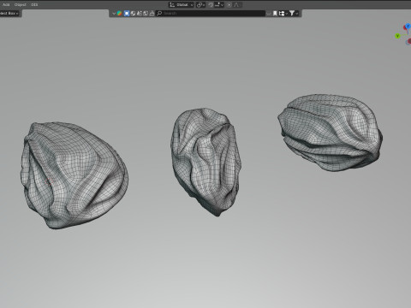Click the bookmark icon

tap(275, 13)
